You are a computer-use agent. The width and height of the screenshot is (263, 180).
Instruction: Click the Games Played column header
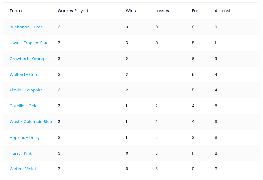(73, 11)
